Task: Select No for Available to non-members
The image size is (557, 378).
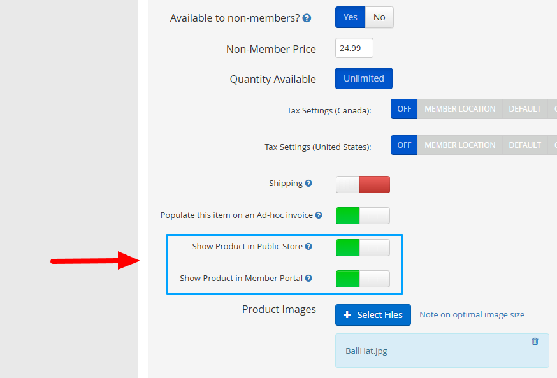Action: [x=379, y=17]
